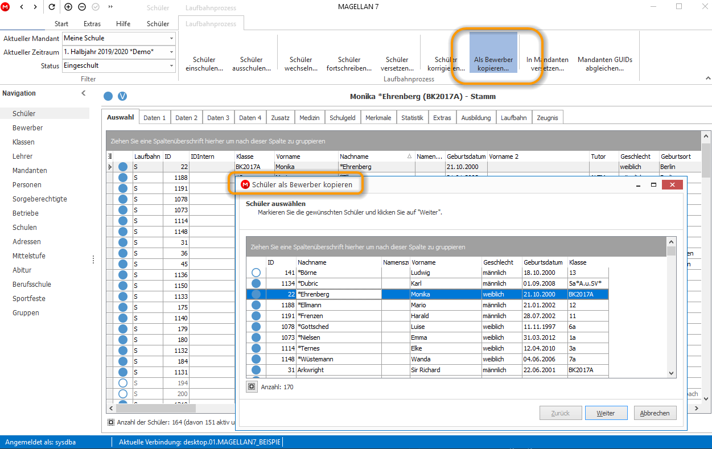This screenshot has width=712, height=449.
Task: Select the *Ternes row in dialog
Action: (x=427, y=348)
